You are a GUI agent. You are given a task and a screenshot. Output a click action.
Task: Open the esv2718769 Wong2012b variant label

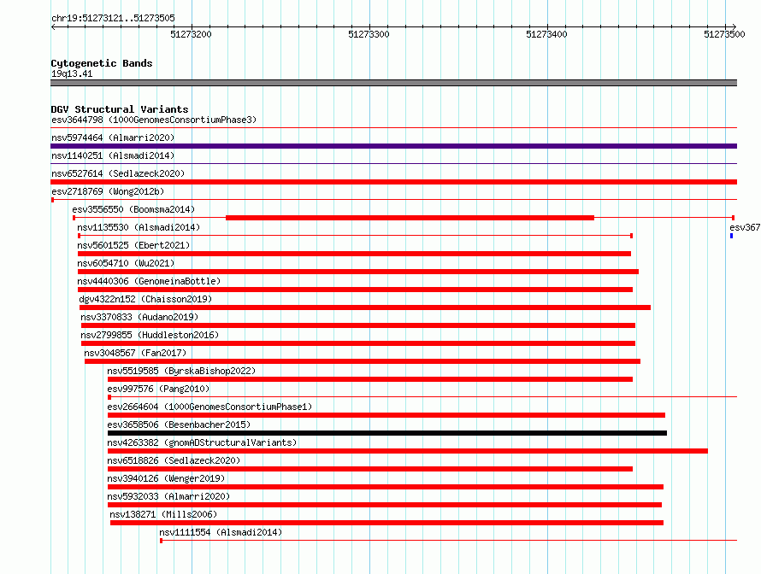point(108,191)
